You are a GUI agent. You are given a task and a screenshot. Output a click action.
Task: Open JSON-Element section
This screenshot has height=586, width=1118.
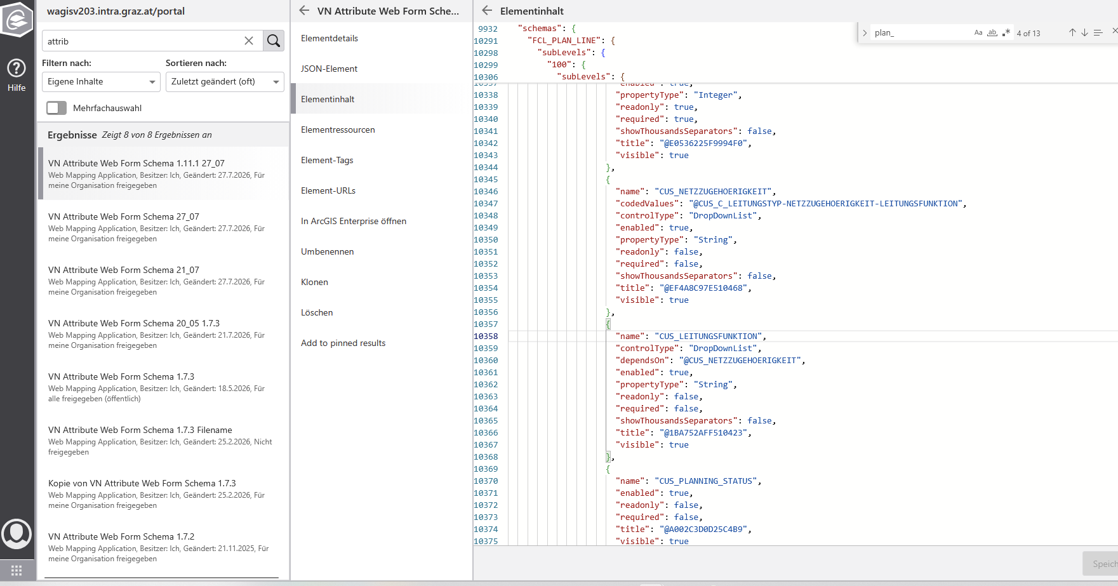(x=329, y=69)
